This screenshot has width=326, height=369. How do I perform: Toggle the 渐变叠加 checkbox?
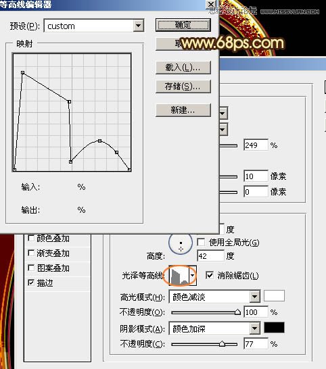point(31,253)
